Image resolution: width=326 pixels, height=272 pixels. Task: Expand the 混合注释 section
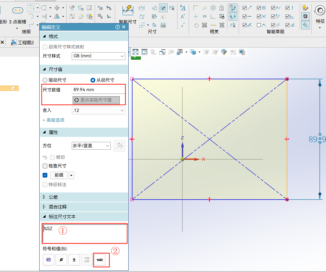pyautogui.click(x=45, y=207)
